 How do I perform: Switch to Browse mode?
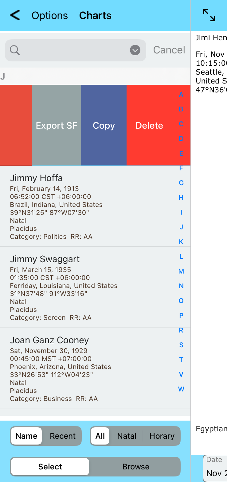click(136, 467)
